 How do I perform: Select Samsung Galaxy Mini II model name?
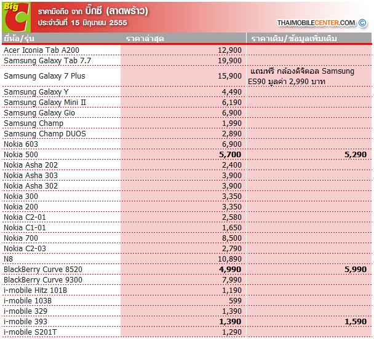pos(45,103)
